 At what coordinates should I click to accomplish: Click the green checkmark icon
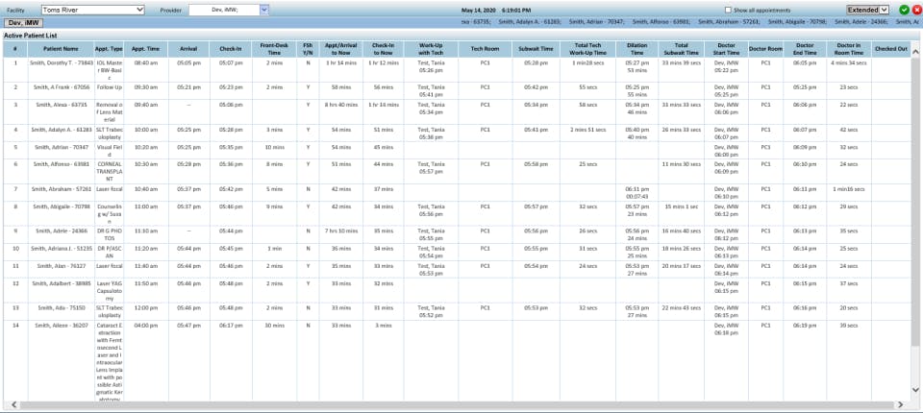904,10
